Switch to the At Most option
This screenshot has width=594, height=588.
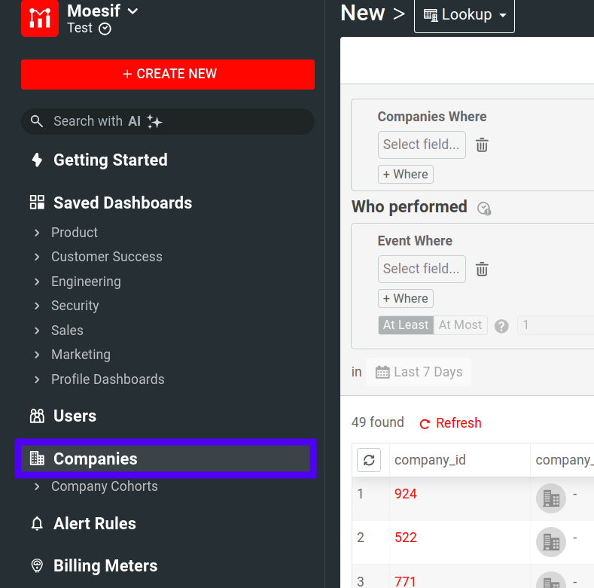(460, 325)
